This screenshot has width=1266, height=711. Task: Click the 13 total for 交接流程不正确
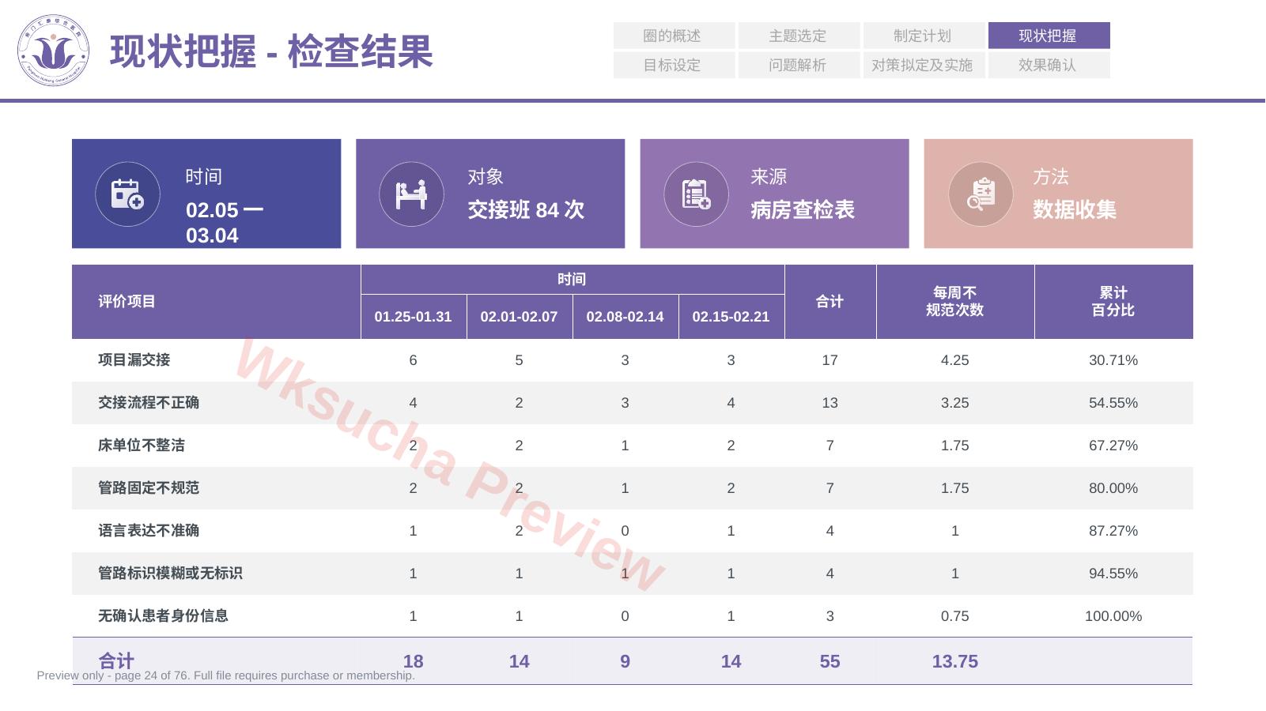pos(830,403)
